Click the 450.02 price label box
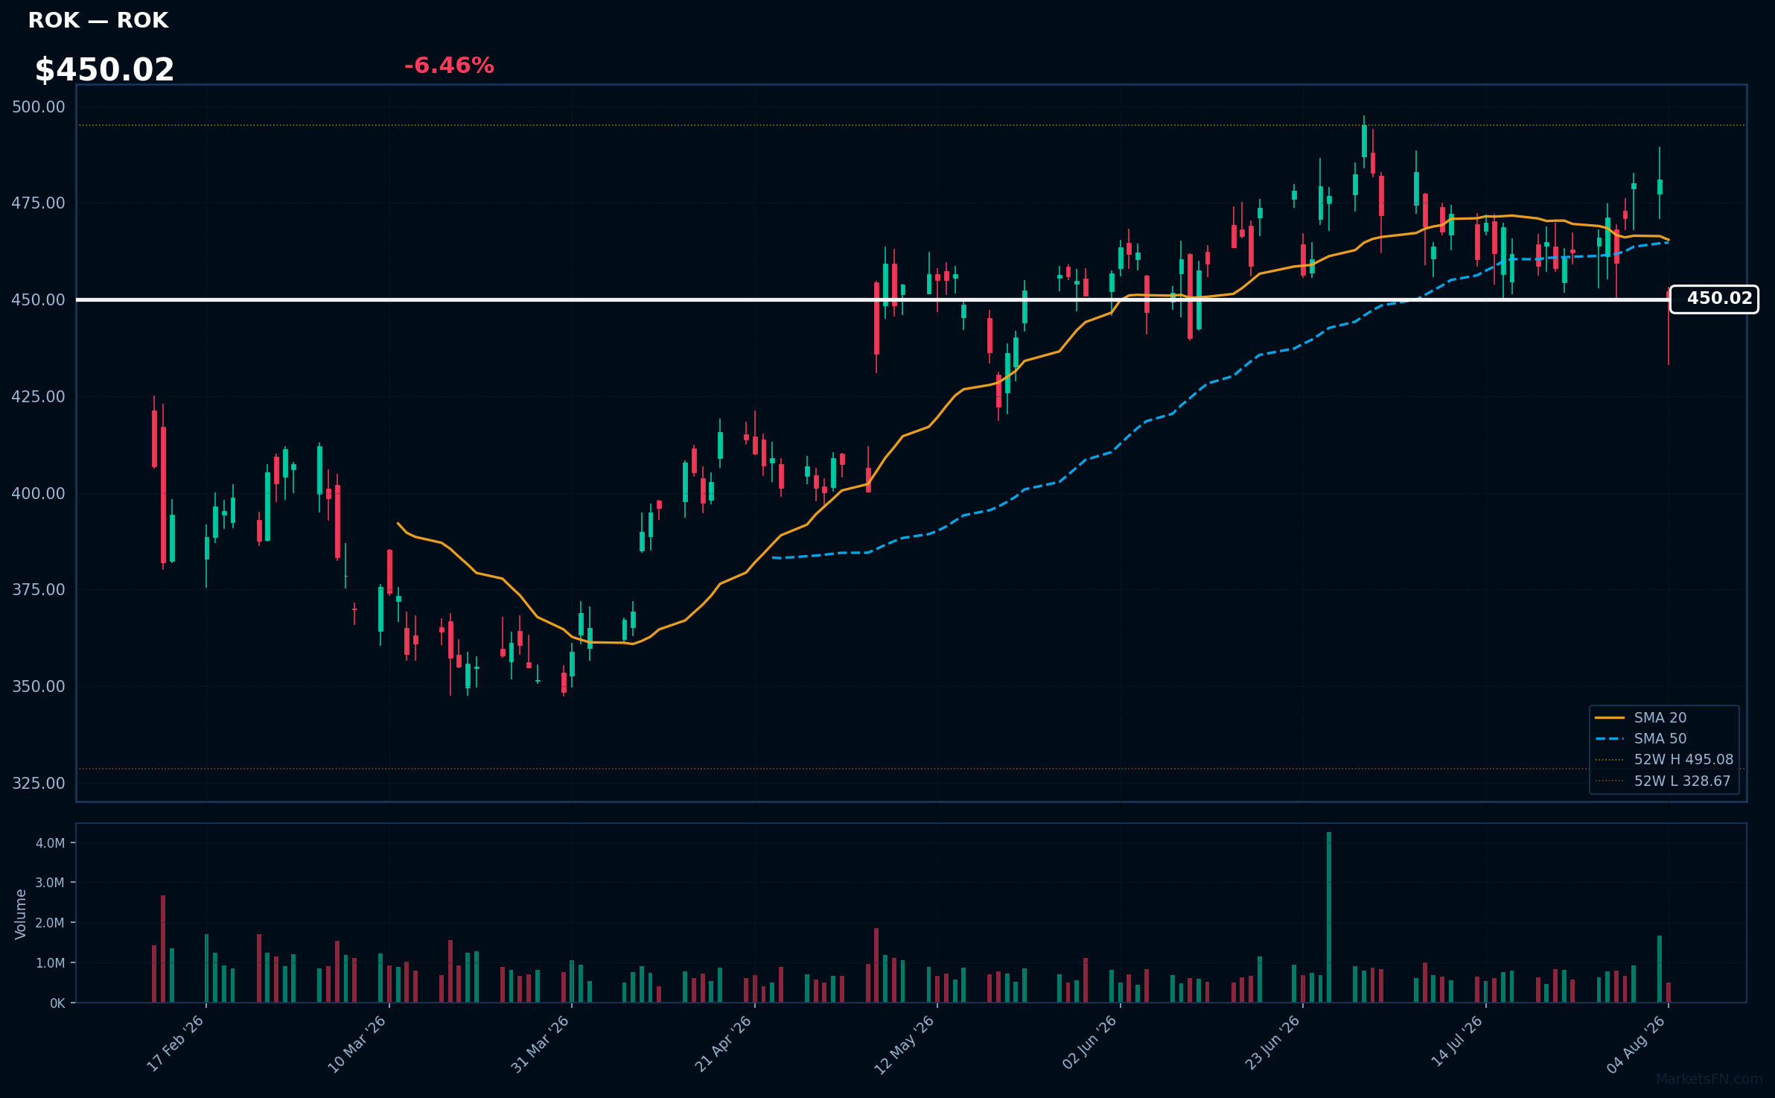 [1714, 299]
